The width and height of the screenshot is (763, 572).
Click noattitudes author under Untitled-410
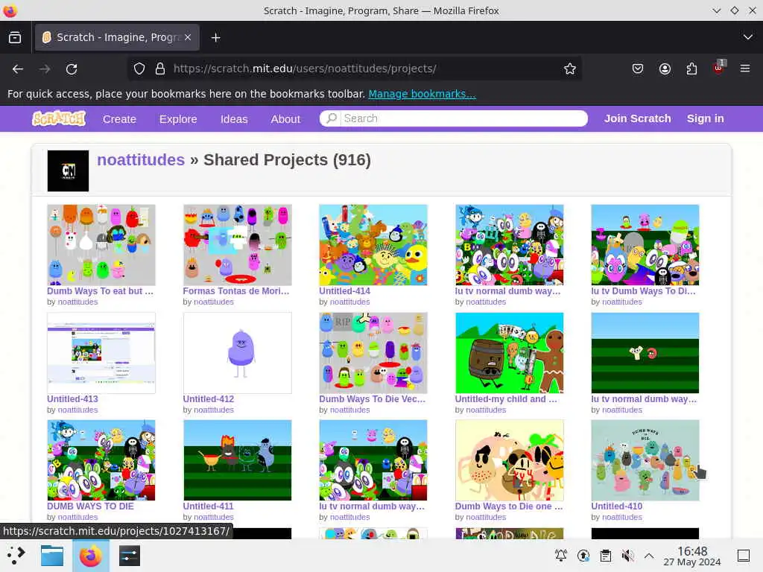pos(622,517)
